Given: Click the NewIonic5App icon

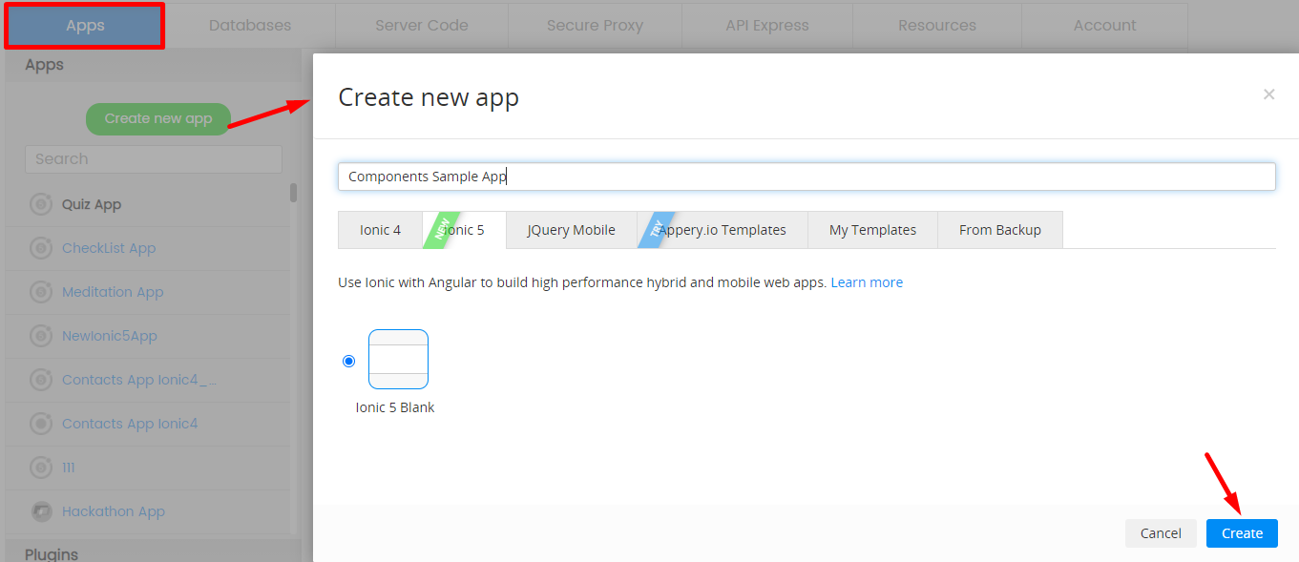Looking at the screenshot, I should [x=41, y=336].
